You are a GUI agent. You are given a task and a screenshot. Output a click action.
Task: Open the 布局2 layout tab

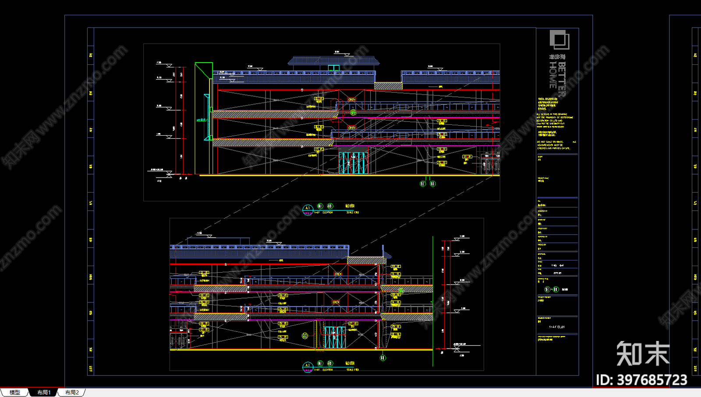click(x=71, y=393)
